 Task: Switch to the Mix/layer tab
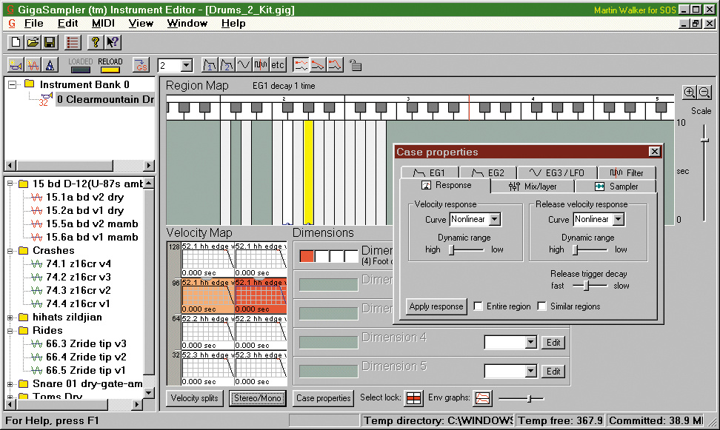(x=533, y=187)
